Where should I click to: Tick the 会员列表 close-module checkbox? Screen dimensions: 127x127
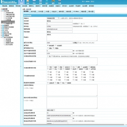point(89,69)
